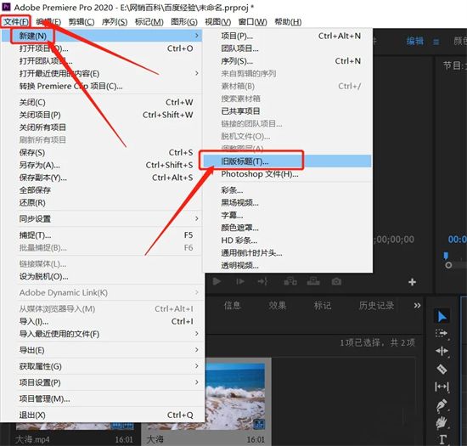
Task: Switch to the 信息 panel tab
Action: tap(232, 305)
